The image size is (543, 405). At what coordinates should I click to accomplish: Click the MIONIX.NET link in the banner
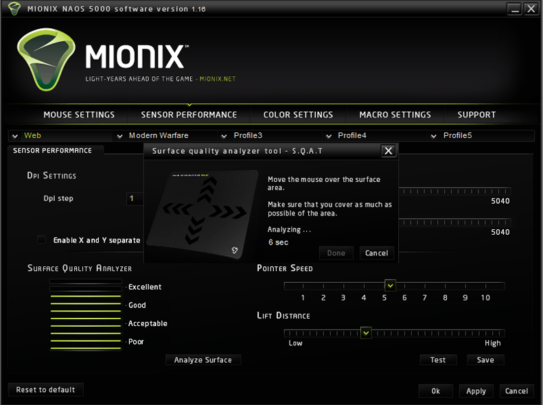(x=218, y=78)
